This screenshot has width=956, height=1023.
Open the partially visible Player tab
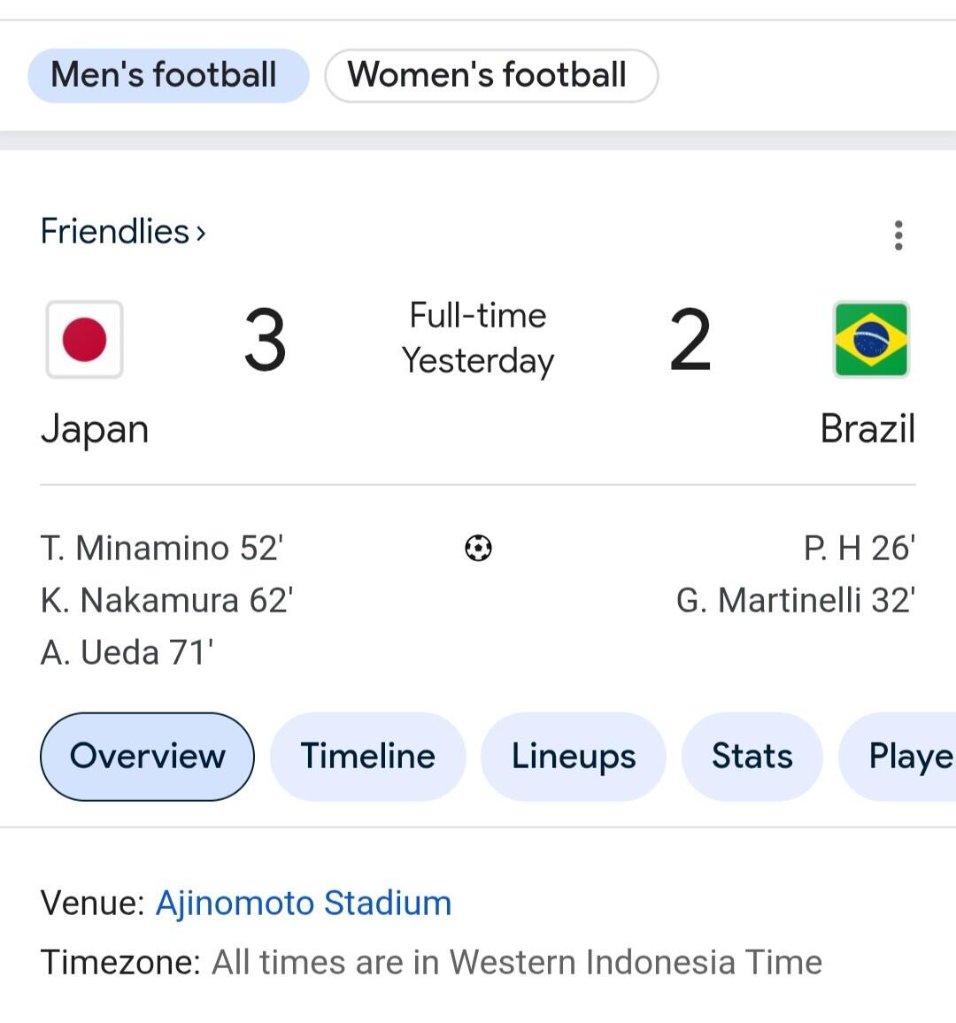(898, 757)
